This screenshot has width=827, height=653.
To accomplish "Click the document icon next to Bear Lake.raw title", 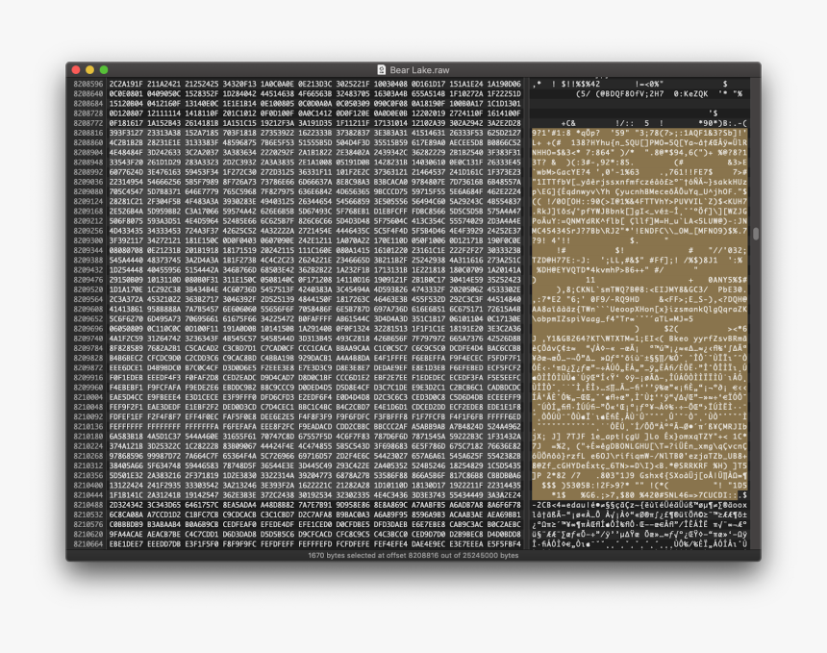I will pyautogui.click(x=380, y=69).
